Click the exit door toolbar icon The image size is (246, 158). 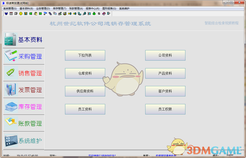point(109,14)
